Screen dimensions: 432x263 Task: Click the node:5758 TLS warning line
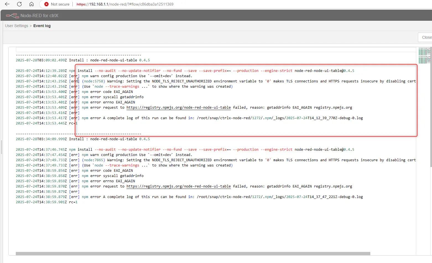click(x=216, y=81)
